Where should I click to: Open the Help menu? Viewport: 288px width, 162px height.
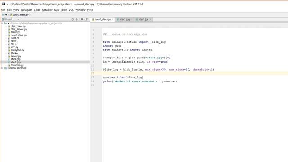coord(90,10)
